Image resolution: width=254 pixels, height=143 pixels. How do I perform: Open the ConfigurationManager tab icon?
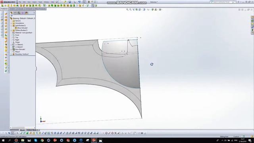[x=19, y=13]
